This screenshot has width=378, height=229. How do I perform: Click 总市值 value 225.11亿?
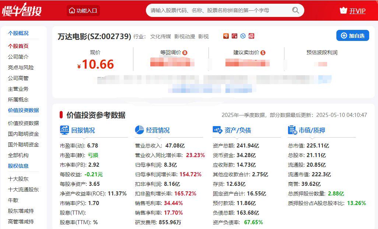(318, 146)
